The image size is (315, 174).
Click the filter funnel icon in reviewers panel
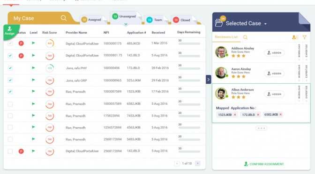305,37
